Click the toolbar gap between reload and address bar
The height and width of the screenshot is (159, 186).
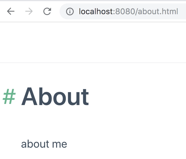[56, 11]
